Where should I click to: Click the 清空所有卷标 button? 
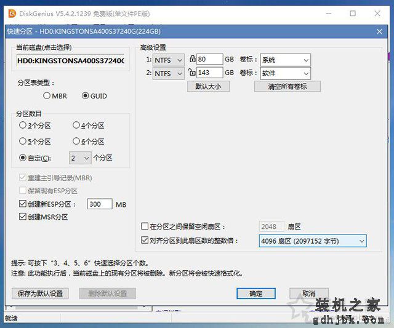[287, 86]
